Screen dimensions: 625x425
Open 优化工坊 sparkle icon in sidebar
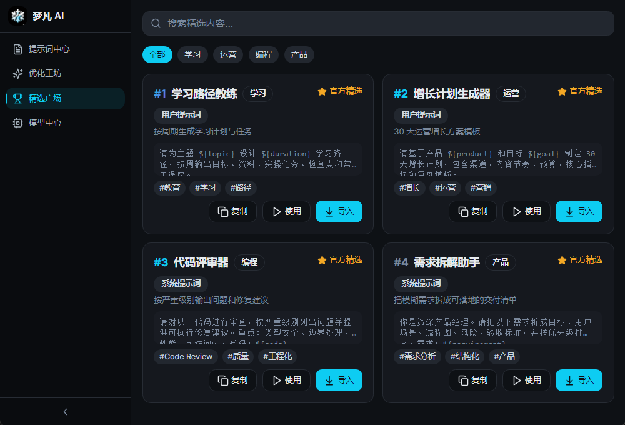17,74
